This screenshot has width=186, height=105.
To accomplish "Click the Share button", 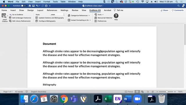I will [164, 10].
